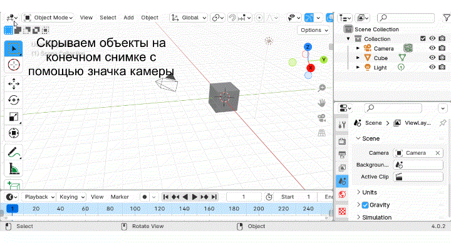
Task: Select the Measure tool
Action: pyautogui.click(x=14, y=168)
